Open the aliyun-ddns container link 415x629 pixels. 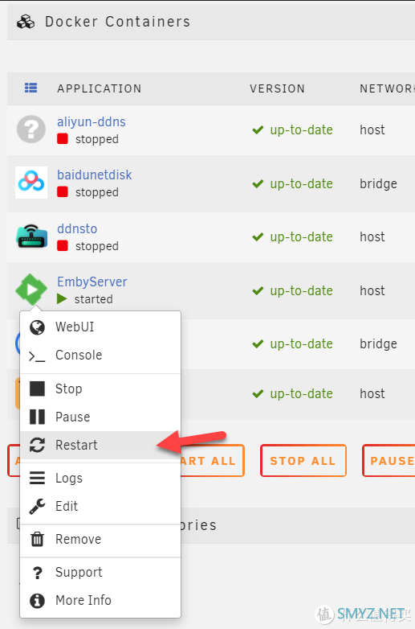pos(92,121)
